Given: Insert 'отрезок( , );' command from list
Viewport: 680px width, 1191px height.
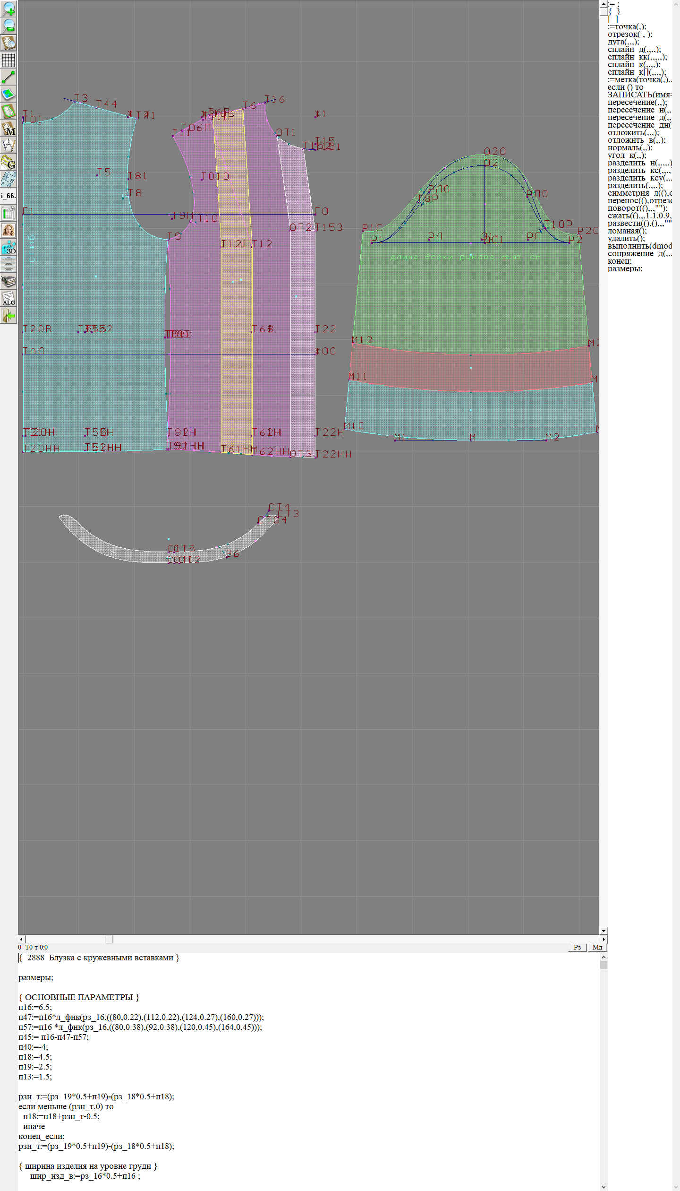Looking at the screenshot, I should (x=630, y=34).
